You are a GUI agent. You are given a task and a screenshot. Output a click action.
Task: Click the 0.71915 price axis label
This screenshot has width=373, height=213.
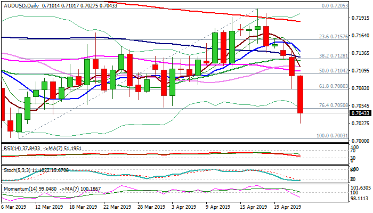(x=361, y=18)
